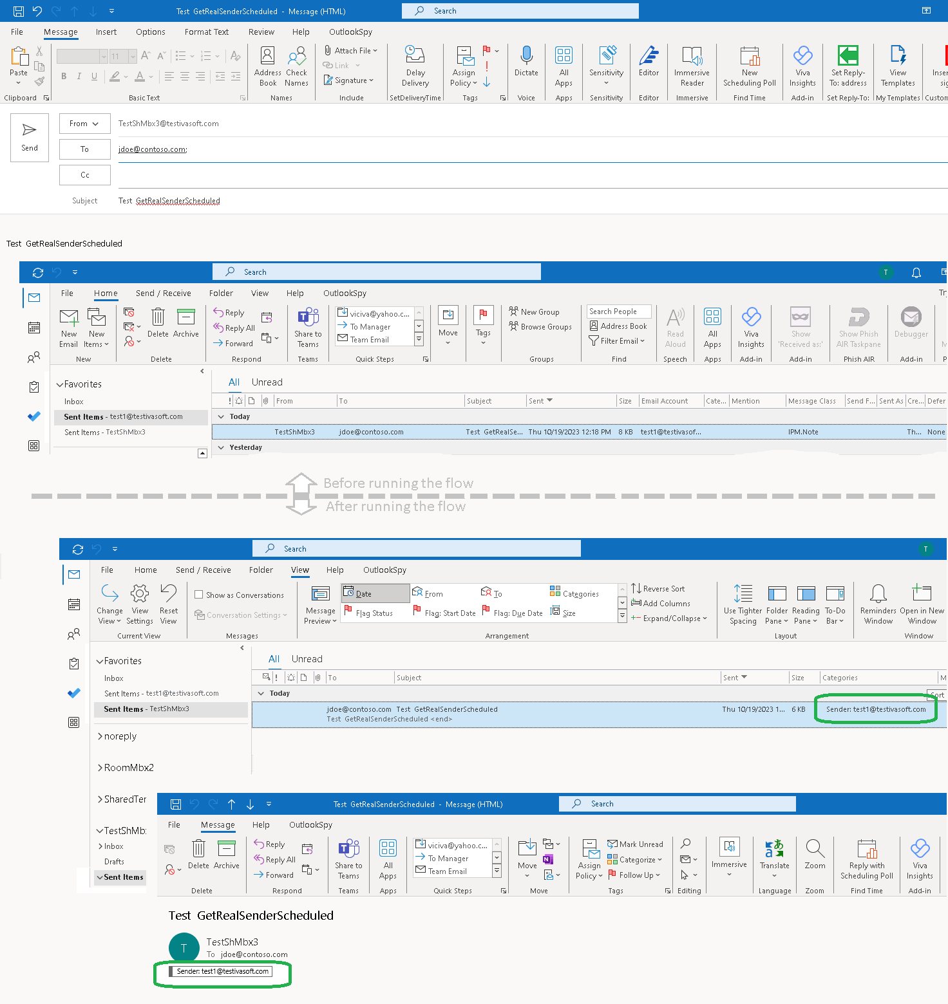Open the Reminders Window
The image size is (948, 1004).
click(878, 604)
